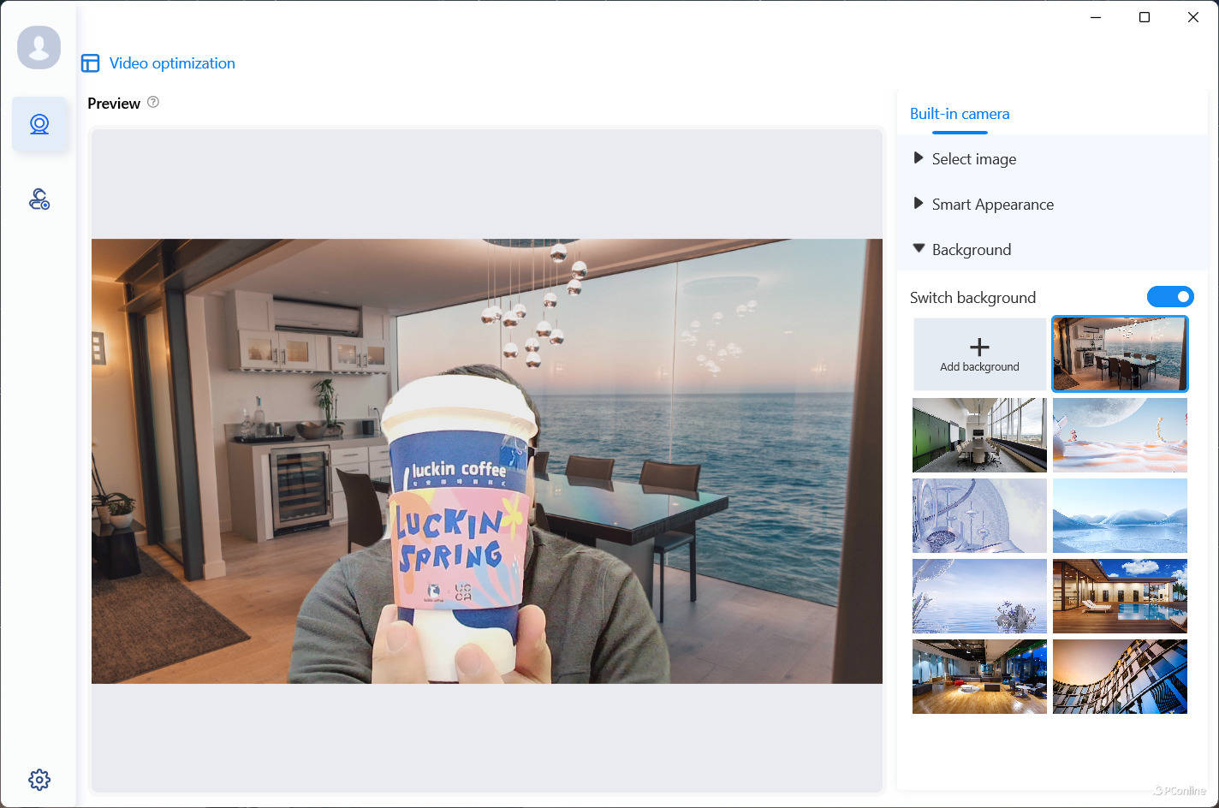Select the curved glass building background
The width and height of the screenshot is (1219, 808).
click(1120, 676)
